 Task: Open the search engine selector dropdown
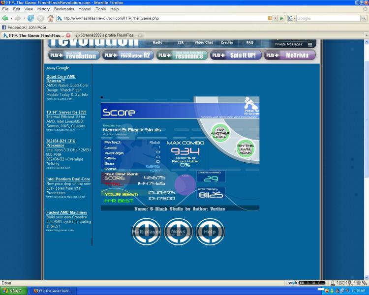click(292, 18)
